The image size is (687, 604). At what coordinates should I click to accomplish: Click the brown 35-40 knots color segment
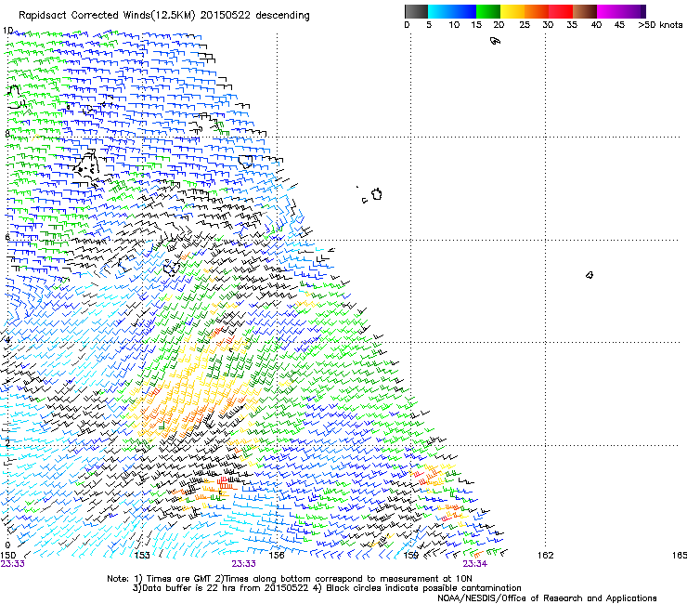coord(585,11)
